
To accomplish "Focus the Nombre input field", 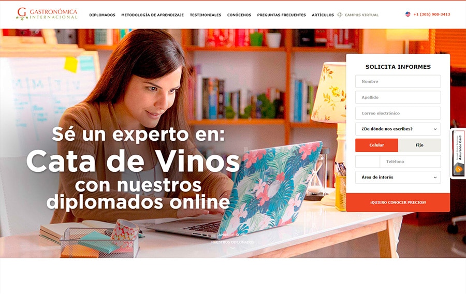I will coord(398,81).
